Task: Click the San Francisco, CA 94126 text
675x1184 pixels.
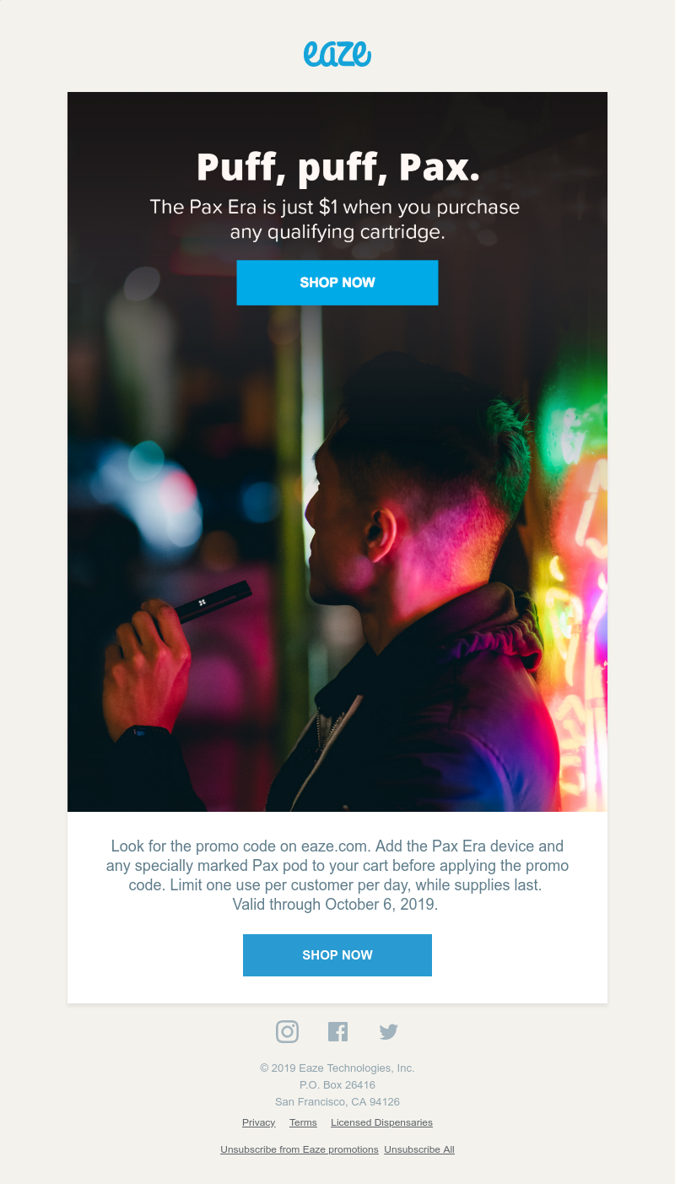Action: [x=337, y=1101]
